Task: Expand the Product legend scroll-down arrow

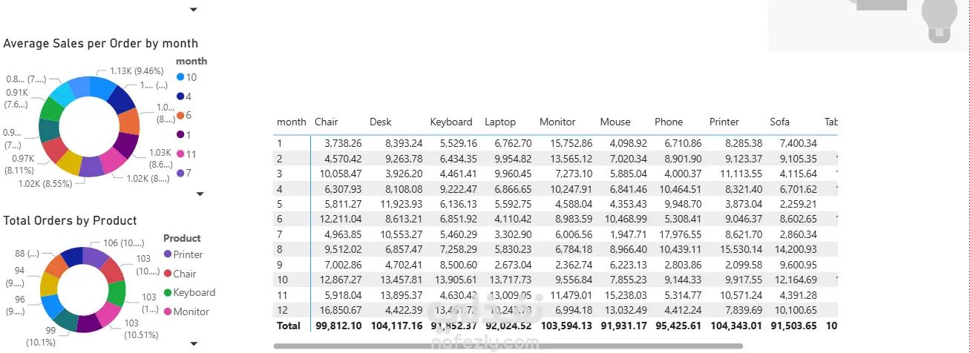Action: coord(194,344)
